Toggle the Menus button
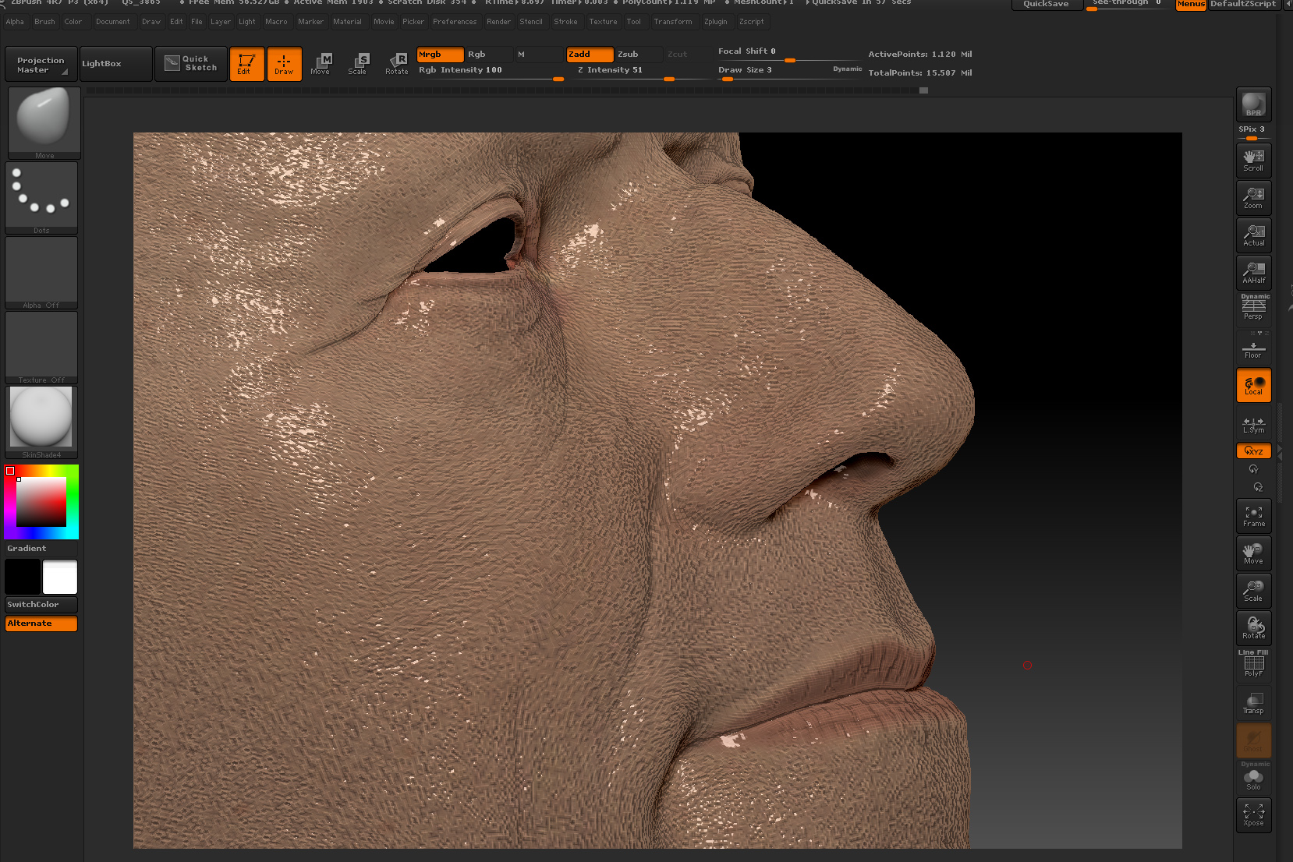The height and width of the screenshot is (862, 1293). [1191, 4]
